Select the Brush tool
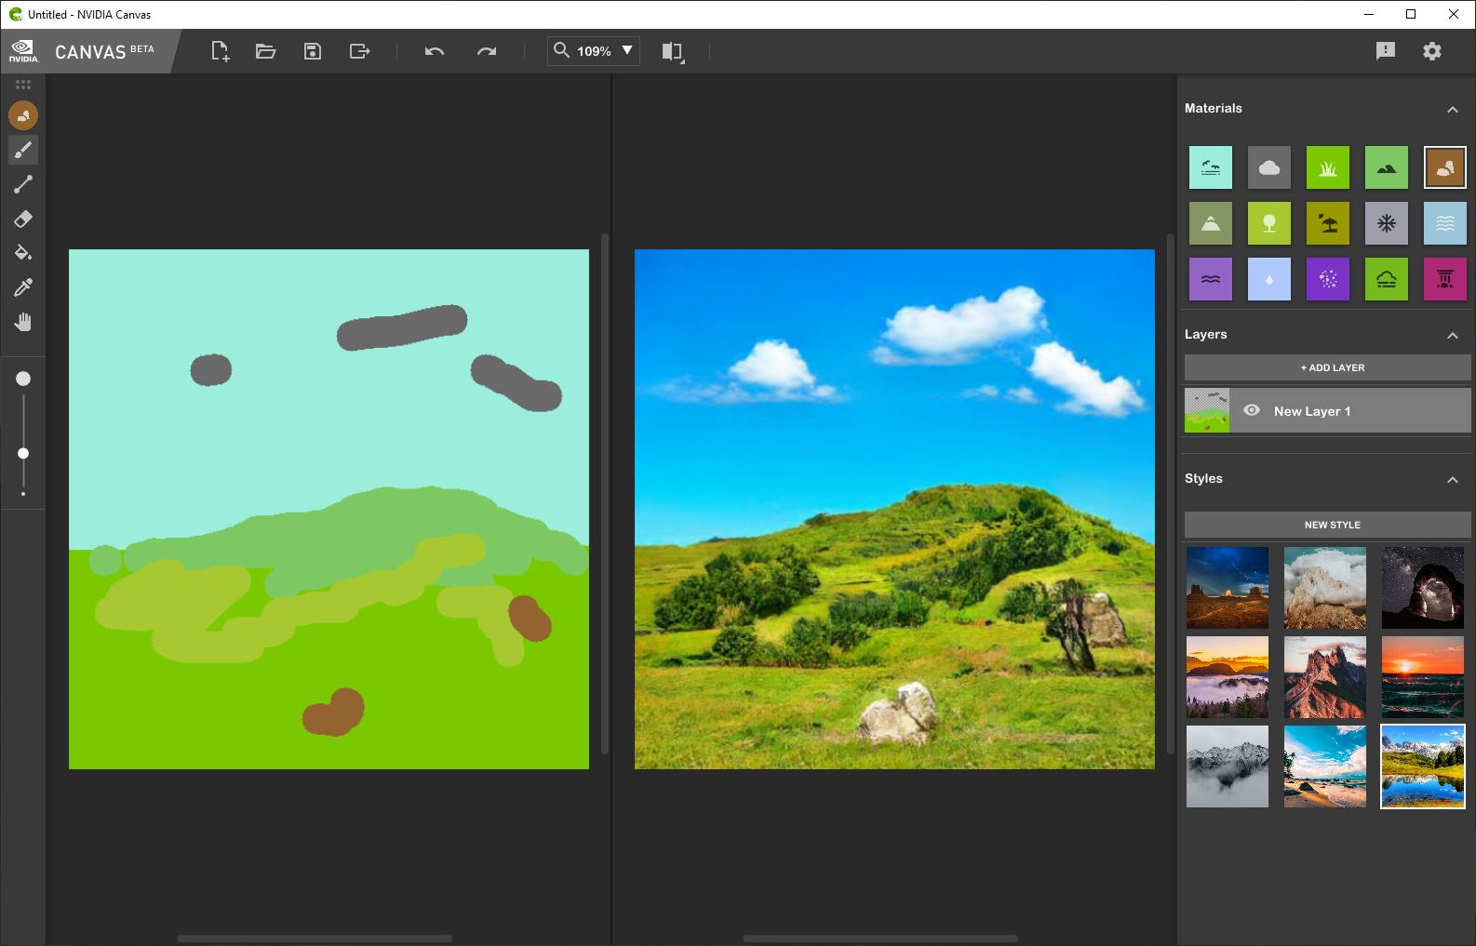The image size is (1476, 946). pos(23,150)
